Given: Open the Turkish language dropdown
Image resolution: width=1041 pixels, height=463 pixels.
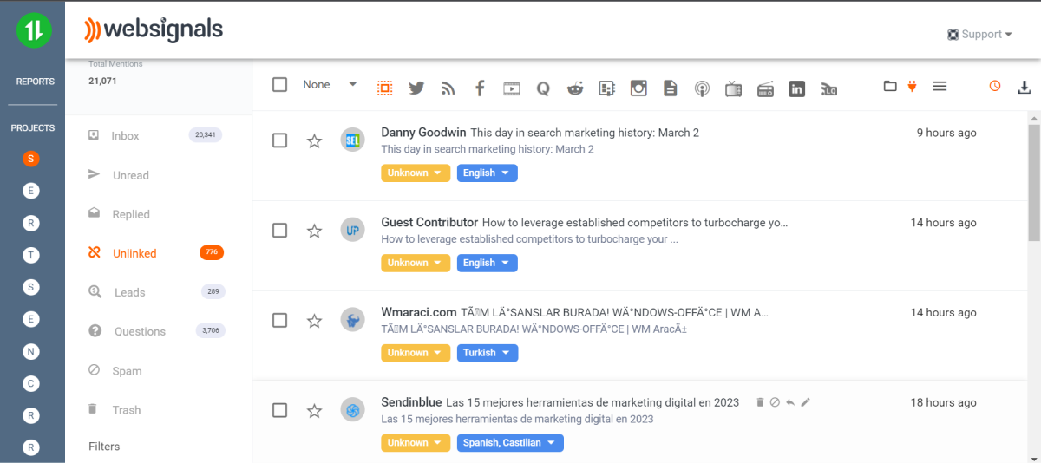Looking at the screenshot, I should (x=488, y=353).
